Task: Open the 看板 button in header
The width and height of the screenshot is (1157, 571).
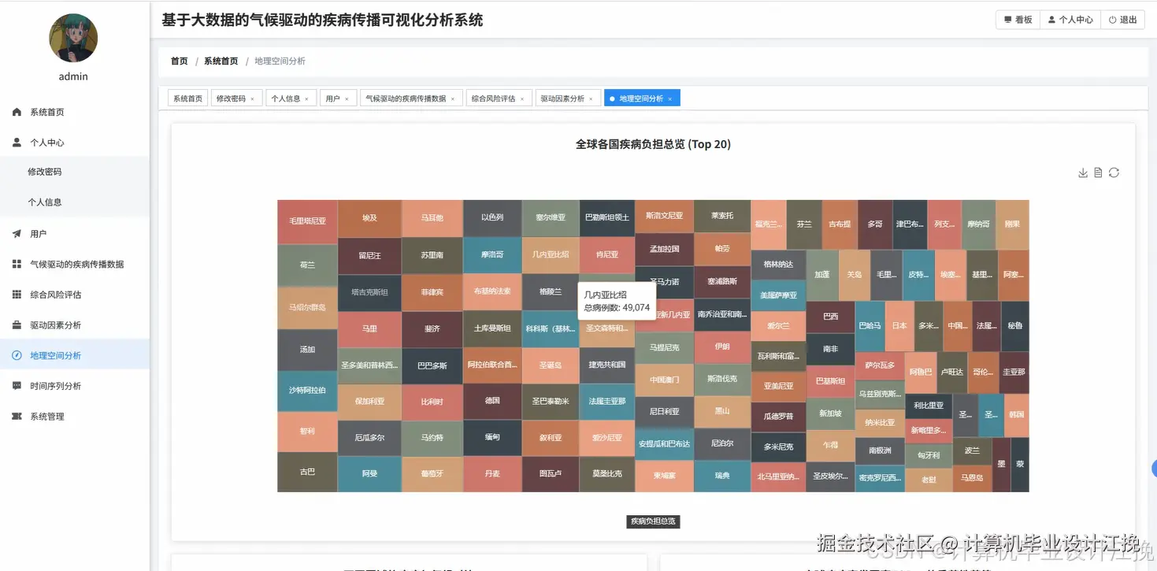Action: pos(1018,20)
